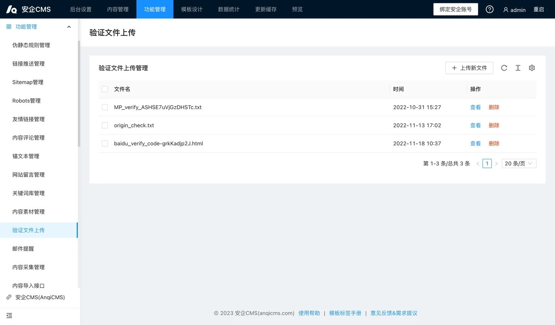Viewport: 555px width, 325px height.
Task: Click the 时间 column header
Action: (399, 89)
